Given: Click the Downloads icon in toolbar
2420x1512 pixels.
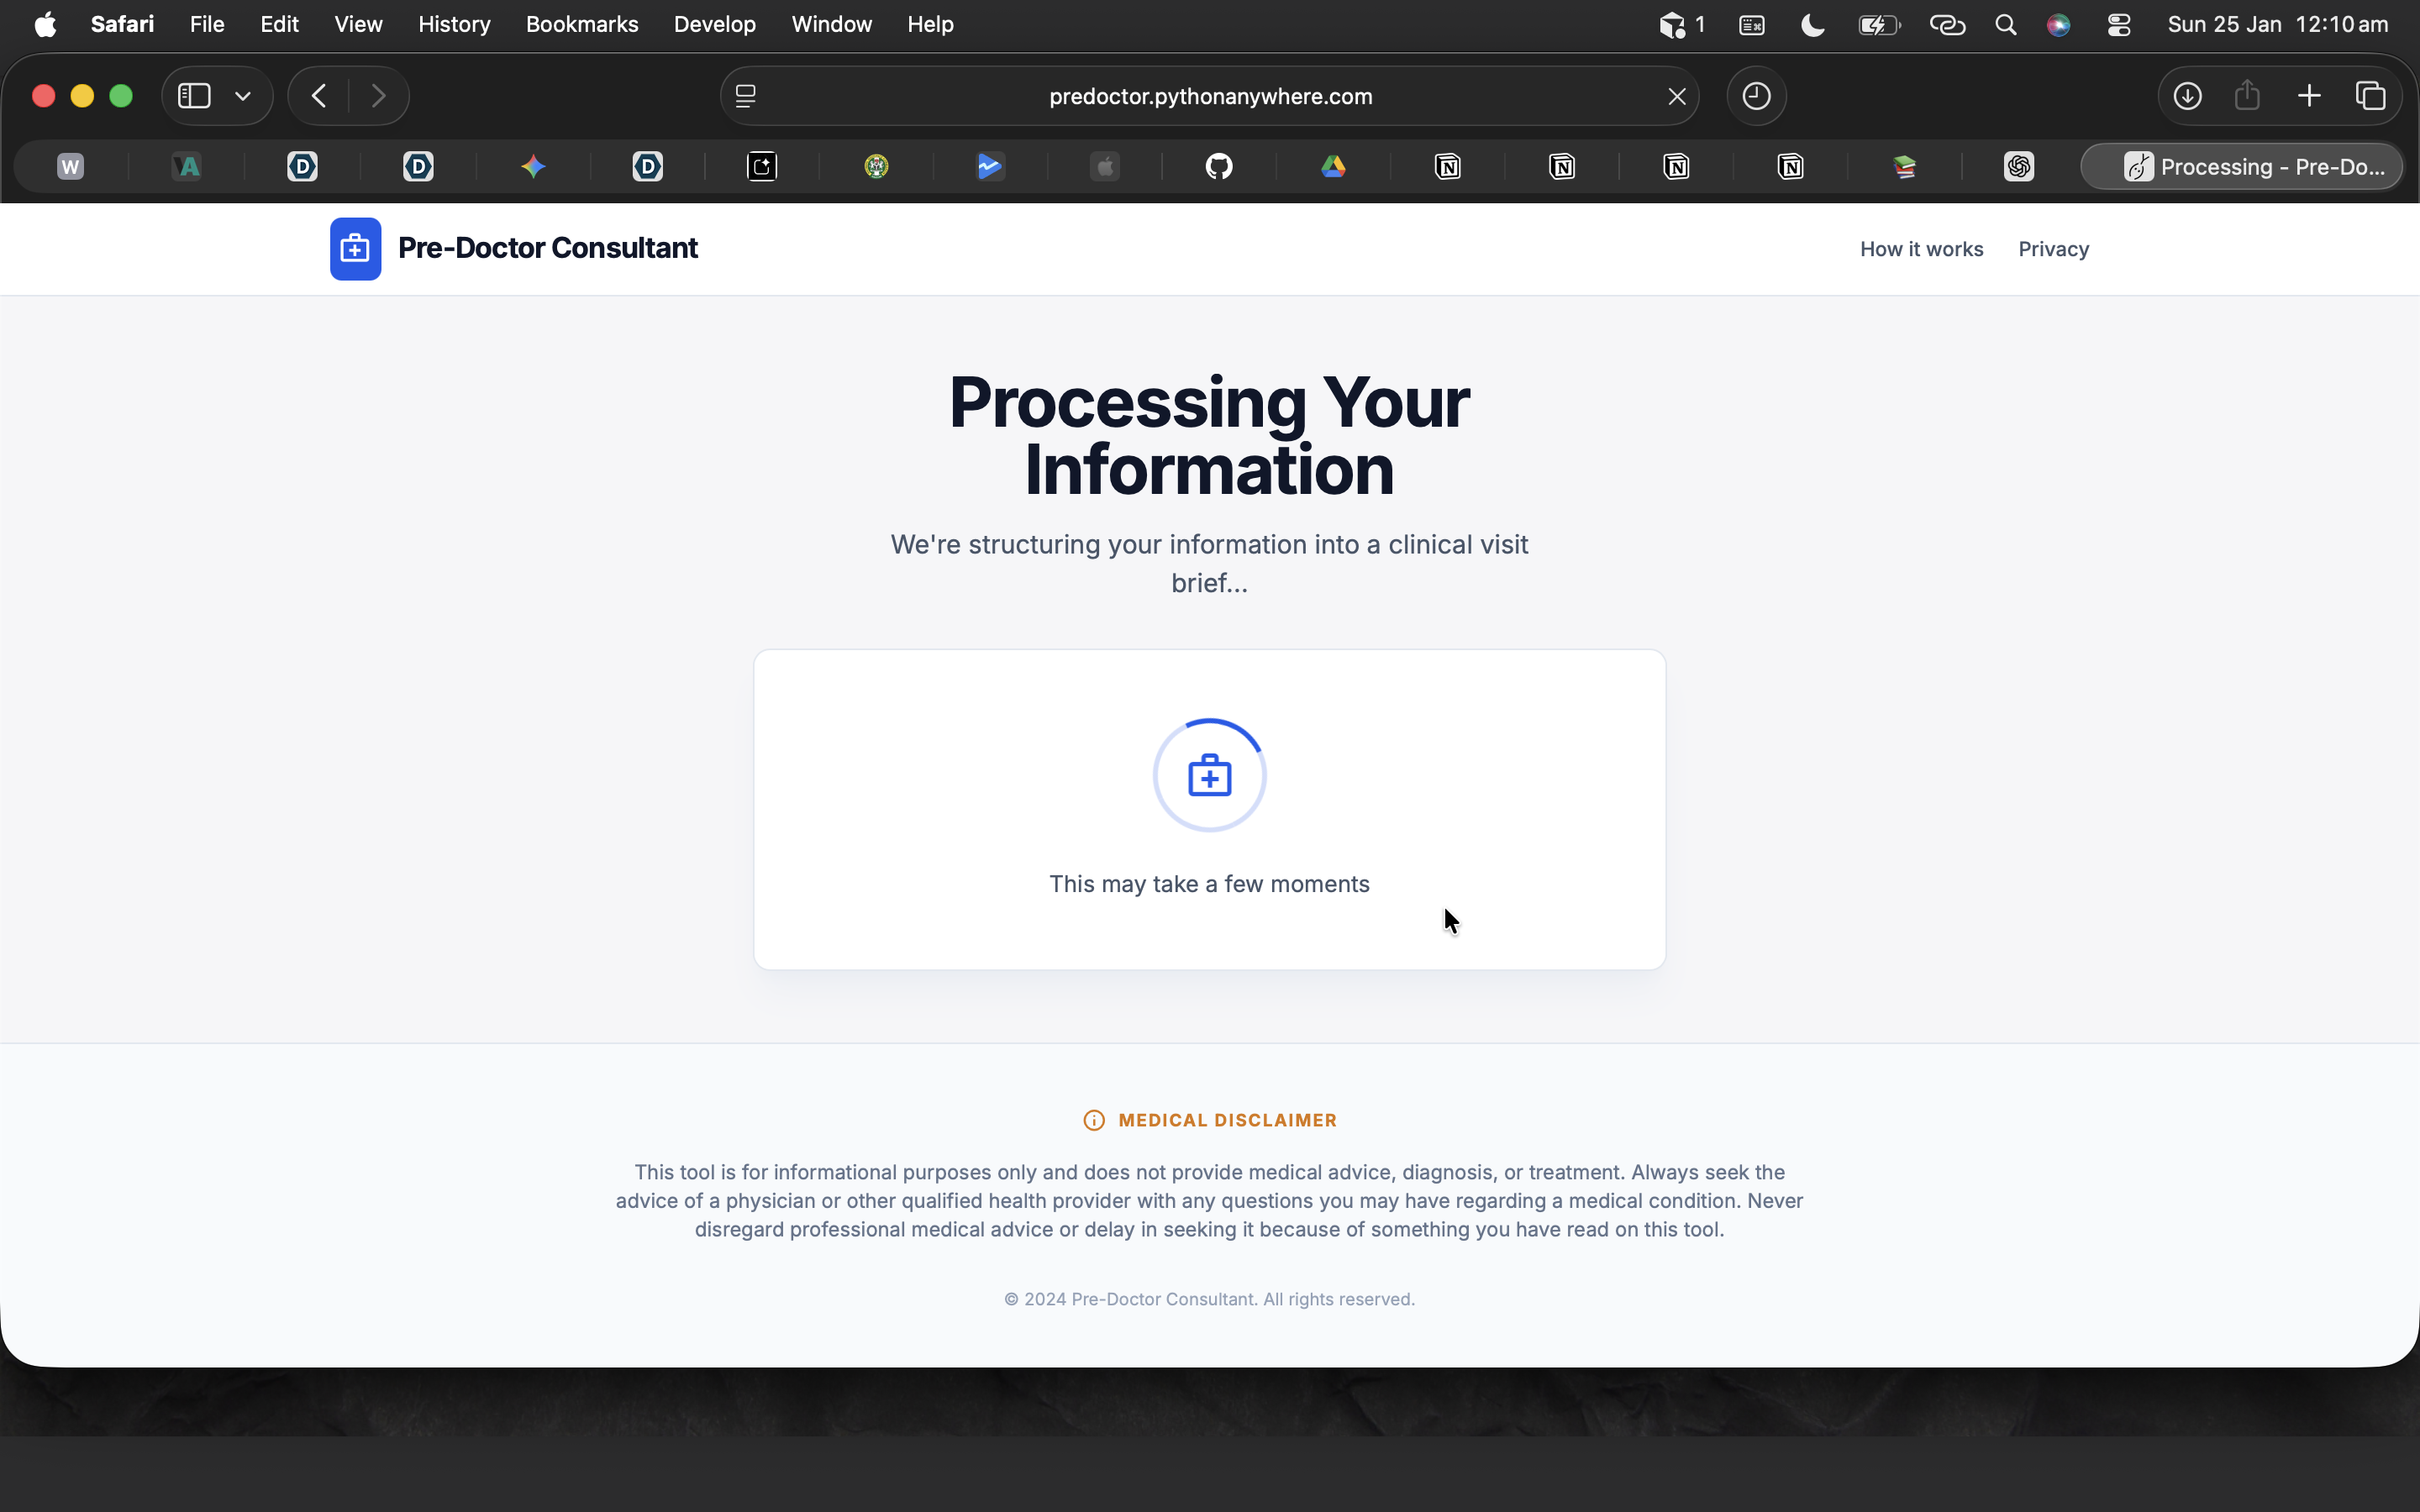Looking at the screenshot, I should click(2187, 96).
